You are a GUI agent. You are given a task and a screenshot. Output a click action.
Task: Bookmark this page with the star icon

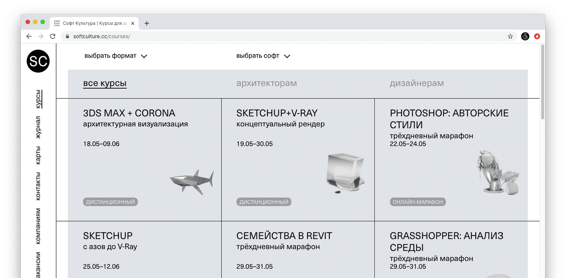pos(510,36)
